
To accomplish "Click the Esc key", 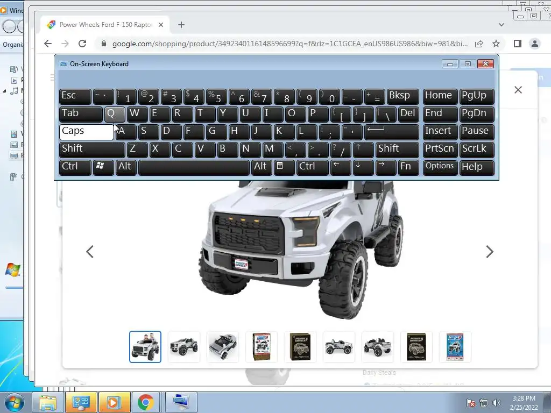I will point(75,97).
